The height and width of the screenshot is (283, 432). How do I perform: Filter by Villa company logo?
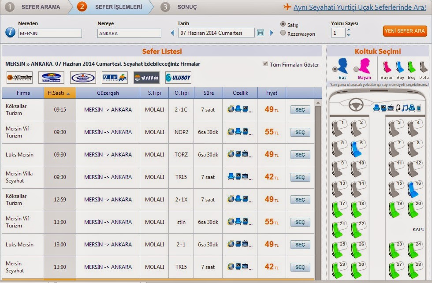pyautogui.click(x=146, y=78)
